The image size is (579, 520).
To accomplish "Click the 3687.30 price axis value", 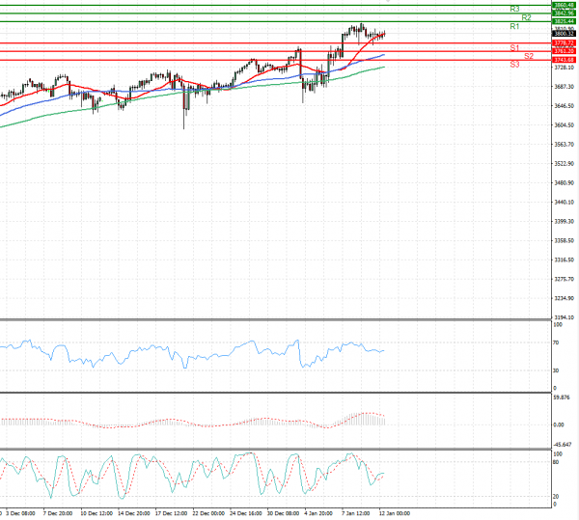I will click(565, 87).
